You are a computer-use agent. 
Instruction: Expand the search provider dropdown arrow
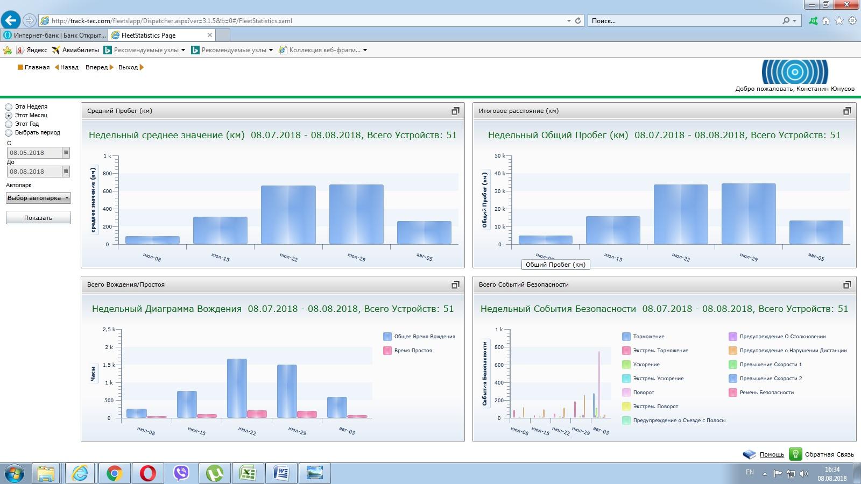point(795,20)
